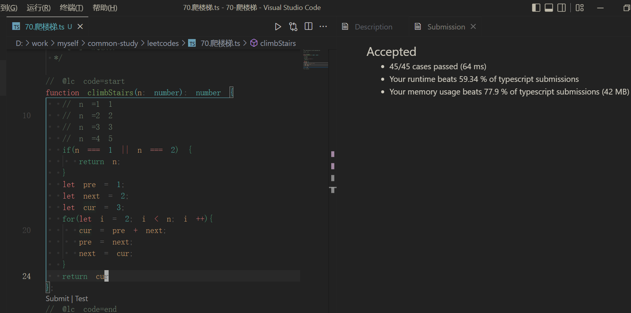Close the 70.爬楼梯.ts editor tab
Screen dimensions: 631x313
[80, 26]
